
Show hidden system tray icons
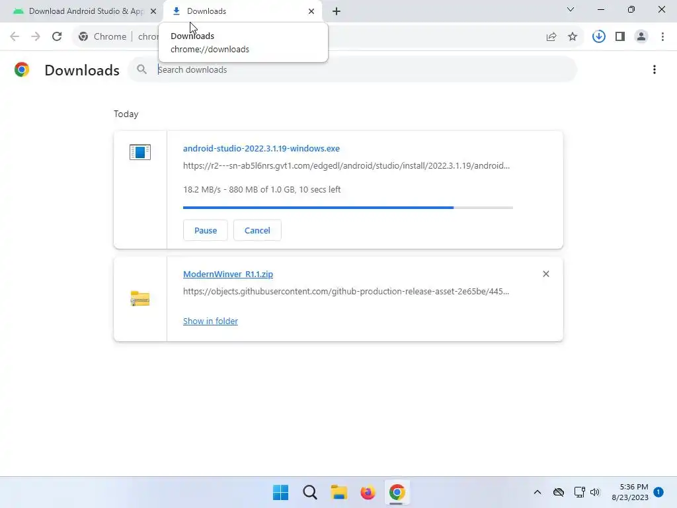(x=537, y=492)
